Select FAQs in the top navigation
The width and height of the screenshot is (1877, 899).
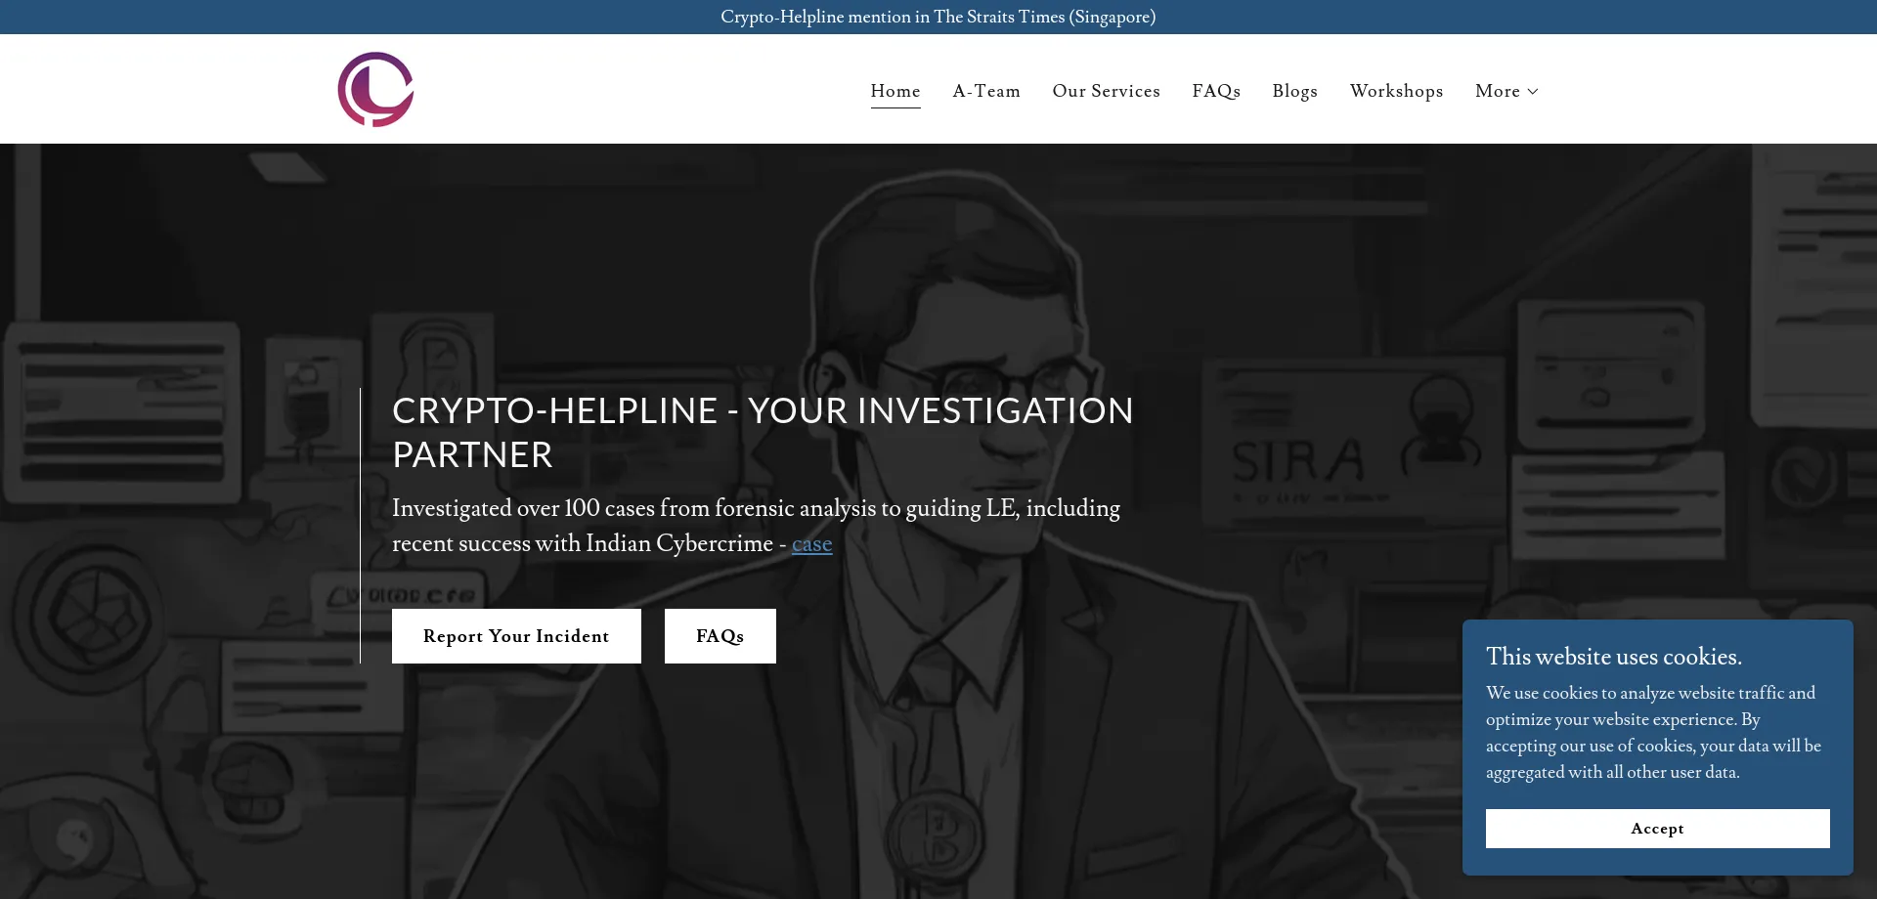point(1215,91)
